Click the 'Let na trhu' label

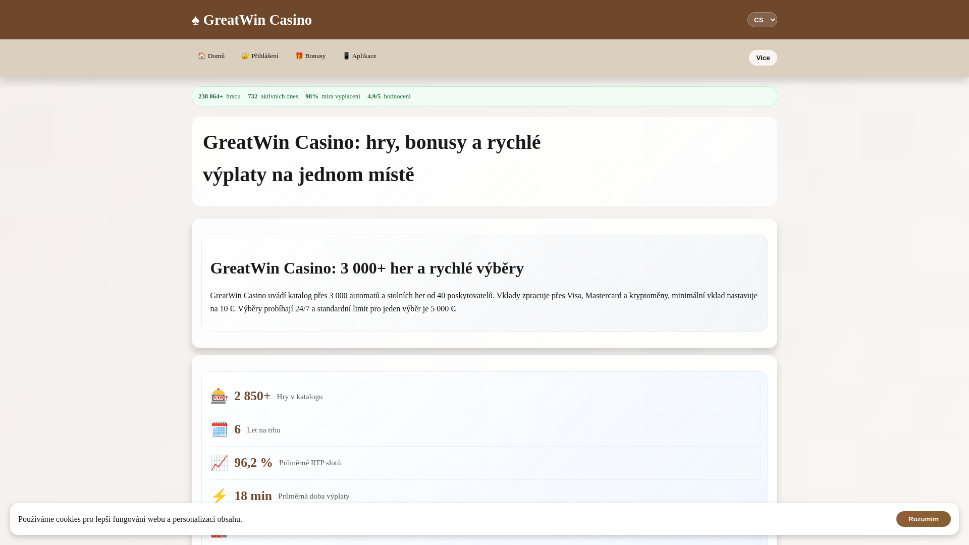pyautogui.click(x=263, y=430)
